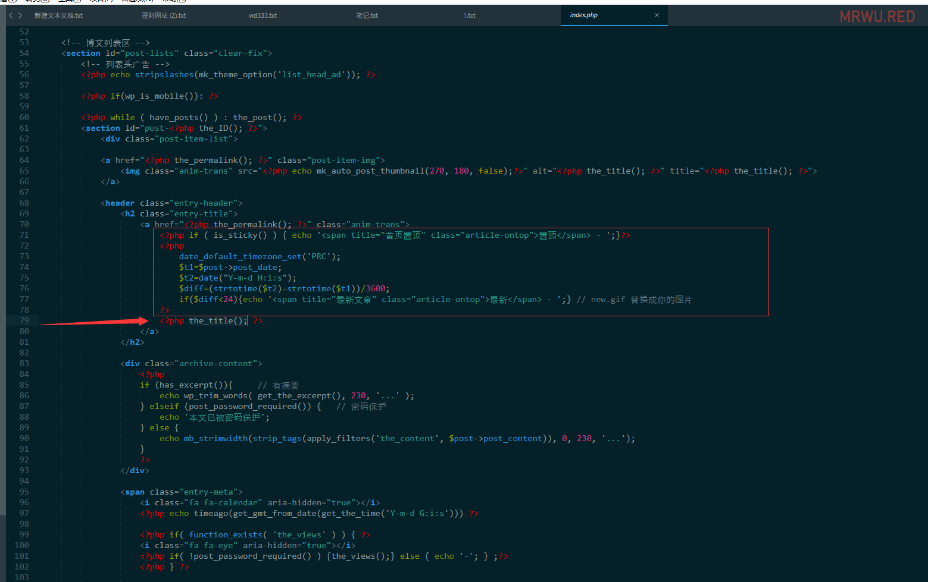Click the MRWU.RED watermark text

point(877,16)
